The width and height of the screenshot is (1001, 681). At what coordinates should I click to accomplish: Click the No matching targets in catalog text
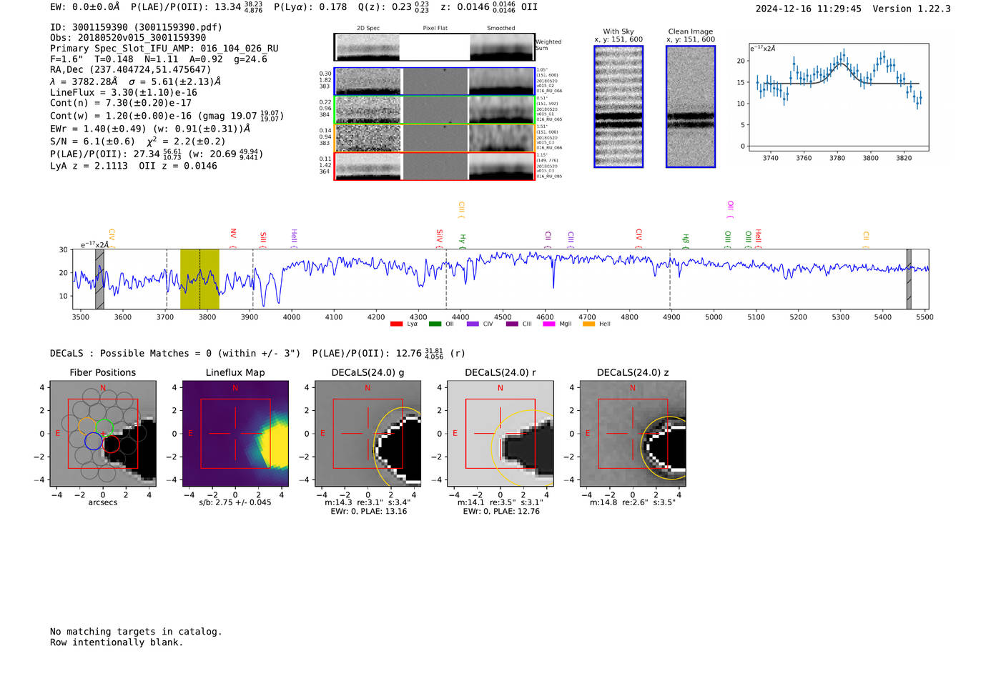pos(136,632)
